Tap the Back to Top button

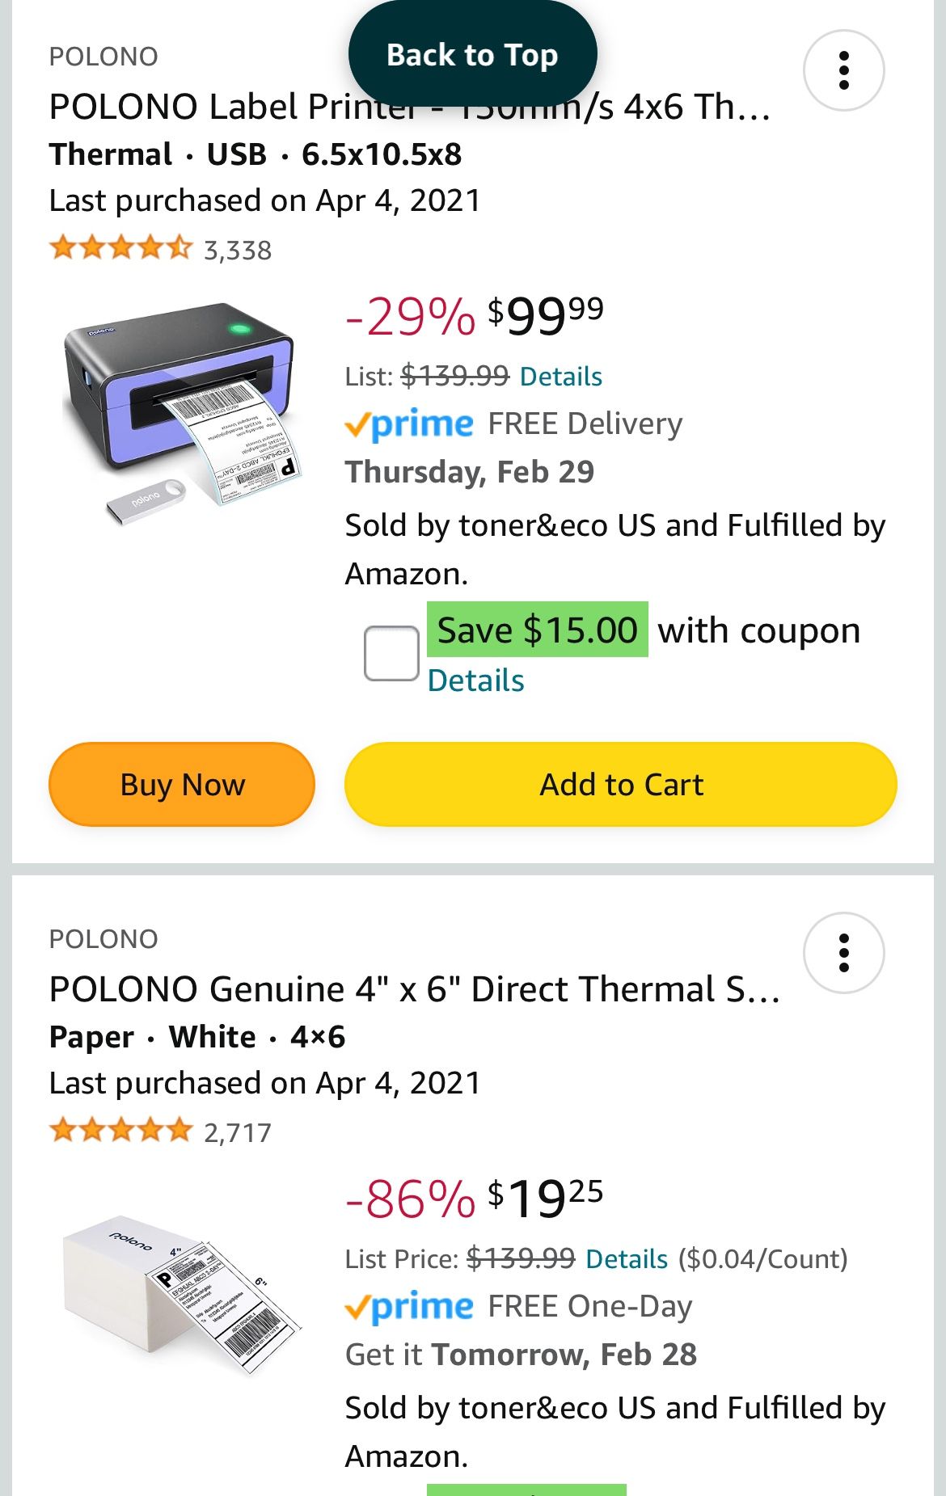[x=472, y=55]
